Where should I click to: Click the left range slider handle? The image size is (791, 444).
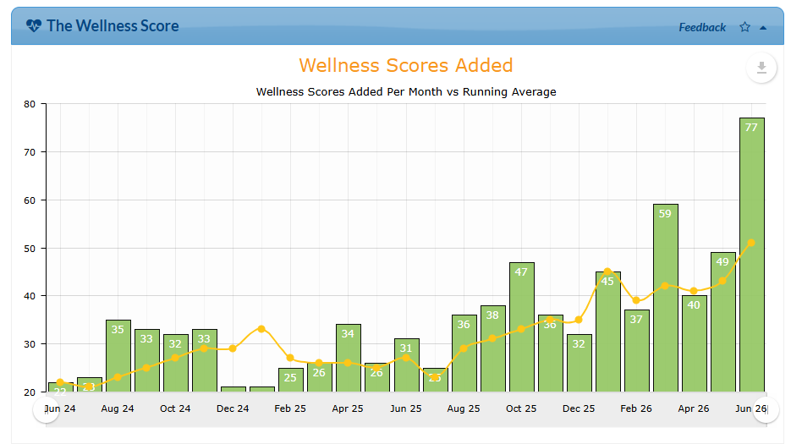point(46,409)
